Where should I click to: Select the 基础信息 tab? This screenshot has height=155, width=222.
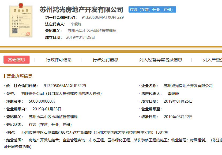(17, 60)
